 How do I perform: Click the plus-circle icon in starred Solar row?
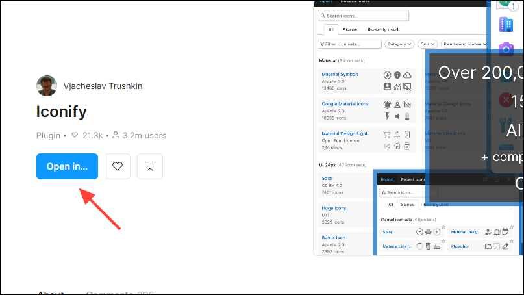tap(437, 232)
